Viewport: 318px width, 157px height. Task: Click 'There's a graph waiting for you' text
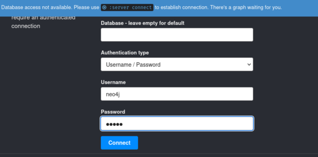click(246, 7)
